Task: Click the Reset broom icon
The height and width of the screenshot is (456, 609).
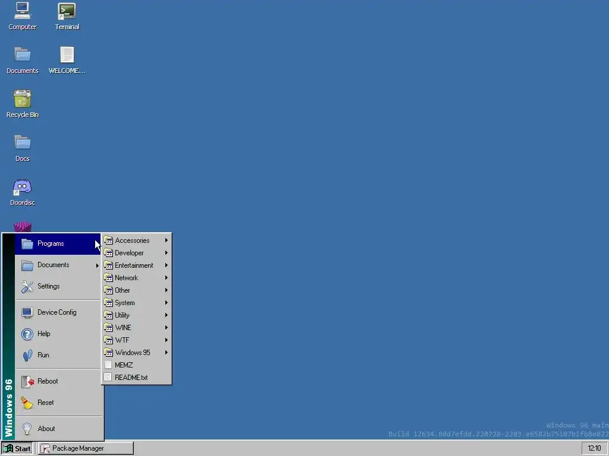Action: [27, 403]
